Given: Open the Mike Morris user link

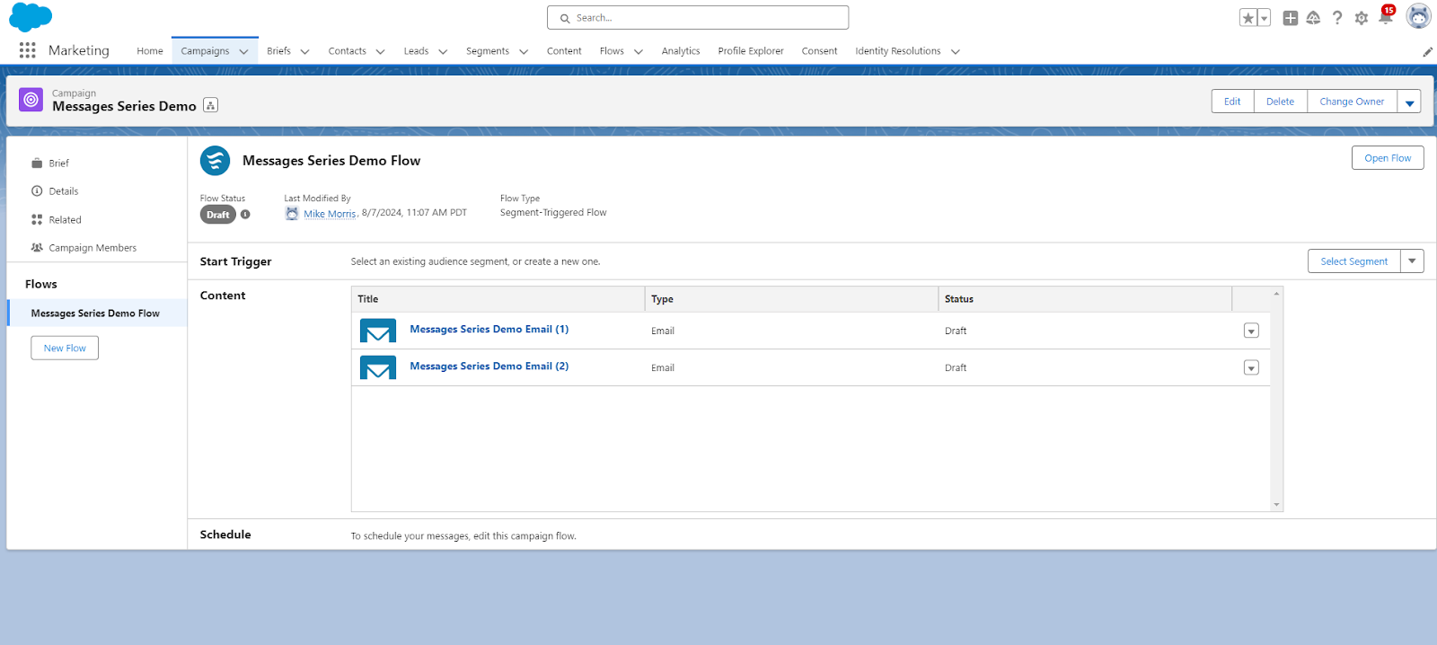Looking at the screenshot, I should tap(330, 214).
